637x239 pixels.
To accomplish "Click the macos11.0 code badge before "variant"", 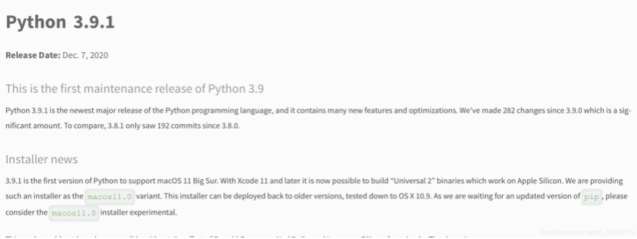I will tap(109, 197).
